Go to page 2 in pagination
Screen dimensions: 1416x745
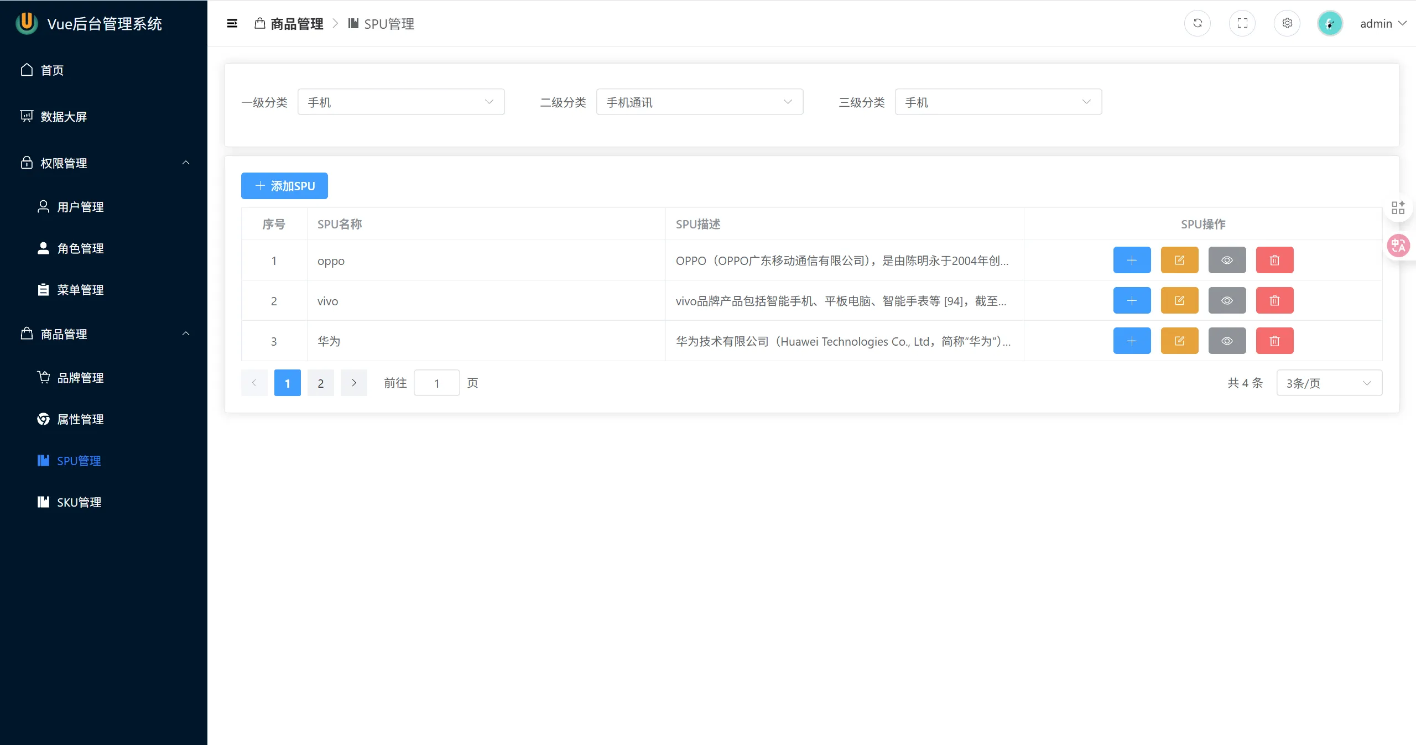coord(320,383)
